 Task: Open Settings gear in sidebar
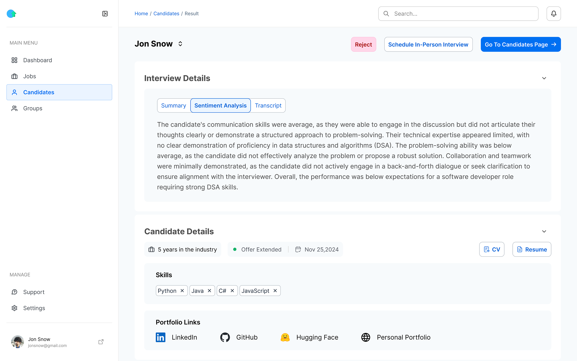click(x=14, y=308)
